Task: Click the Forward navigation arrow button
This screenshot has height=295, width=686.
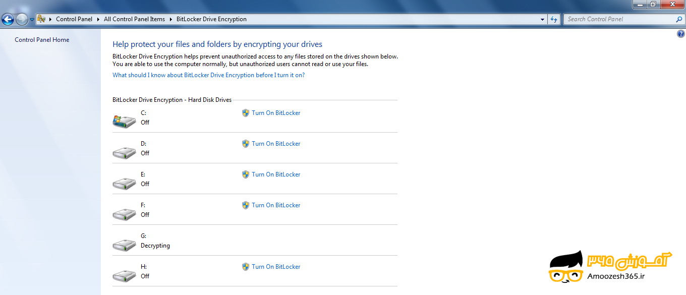Action: click(x=22, y=20)
